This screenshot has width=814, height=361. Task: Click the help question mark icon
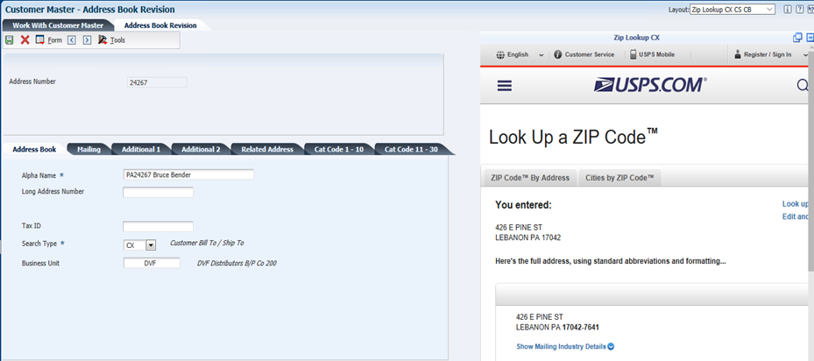[799, 10]
